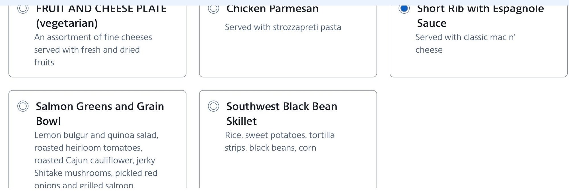
Task: Click the selected Short Rib radio button
Action: (404, 9)
